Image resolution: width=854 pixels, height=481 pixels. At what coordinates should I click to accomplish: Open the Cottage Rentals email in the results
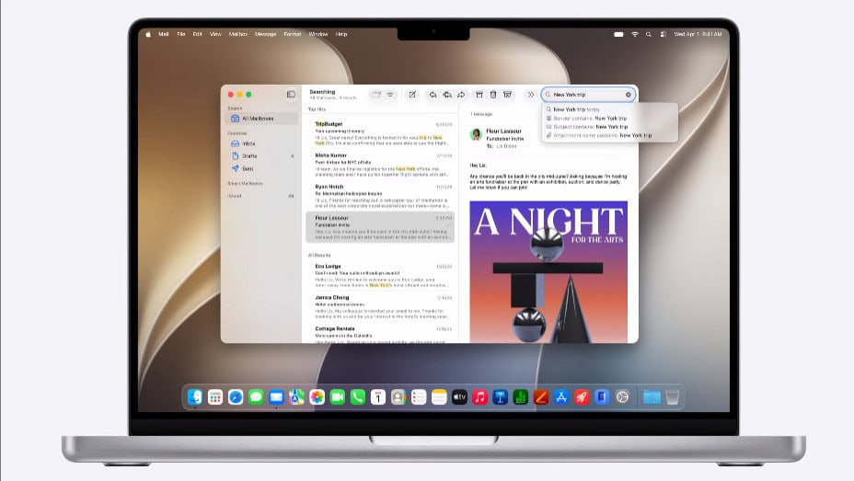tap(380, 334)
